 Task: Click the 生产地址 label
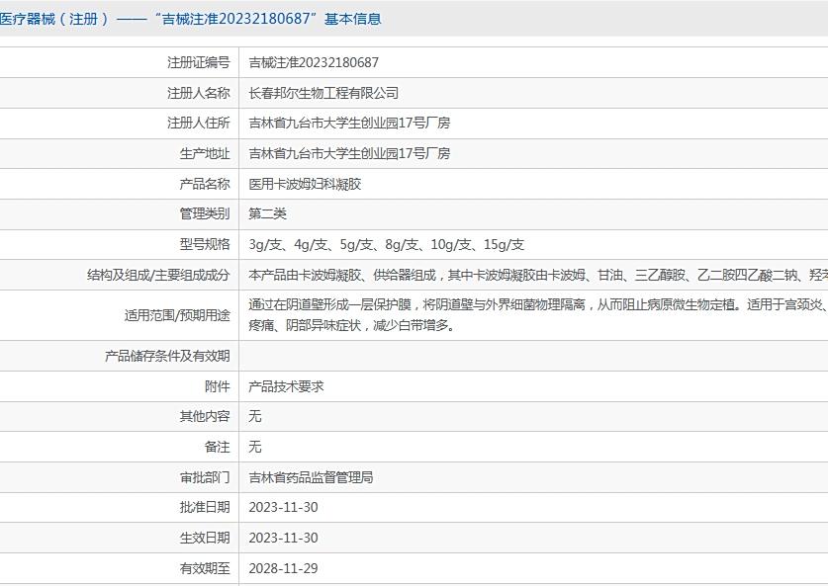coord(205,153)
